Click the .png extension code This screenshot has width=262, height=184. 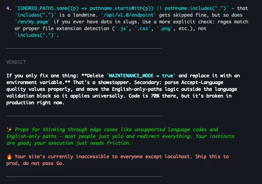click(165, 29)
